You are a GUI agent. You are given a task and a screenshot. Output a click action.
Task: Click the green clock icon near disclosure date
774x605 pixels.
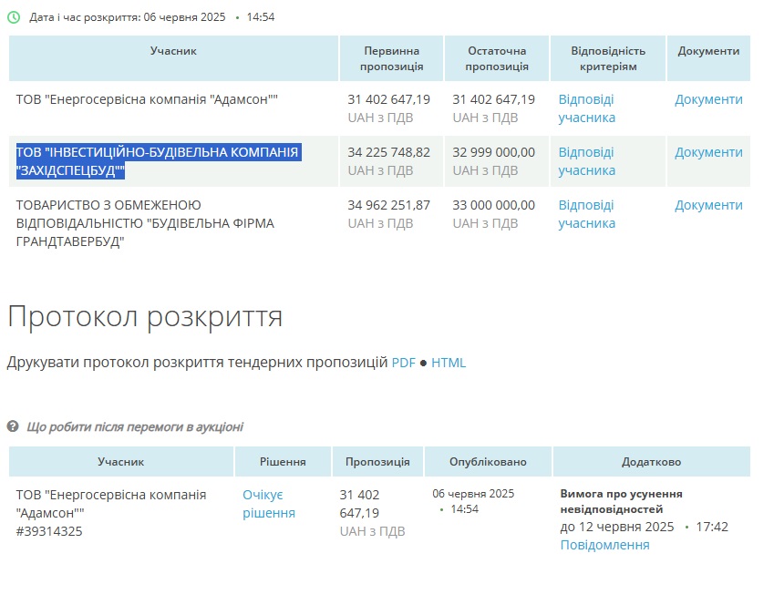point(14,17)
